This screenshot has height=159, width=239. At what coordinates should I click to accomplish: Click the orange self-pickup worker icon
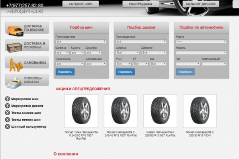pos(16,65)
